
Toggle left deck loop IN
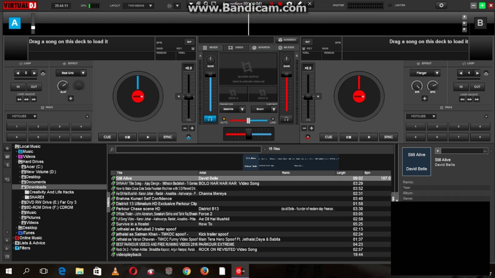18,87
